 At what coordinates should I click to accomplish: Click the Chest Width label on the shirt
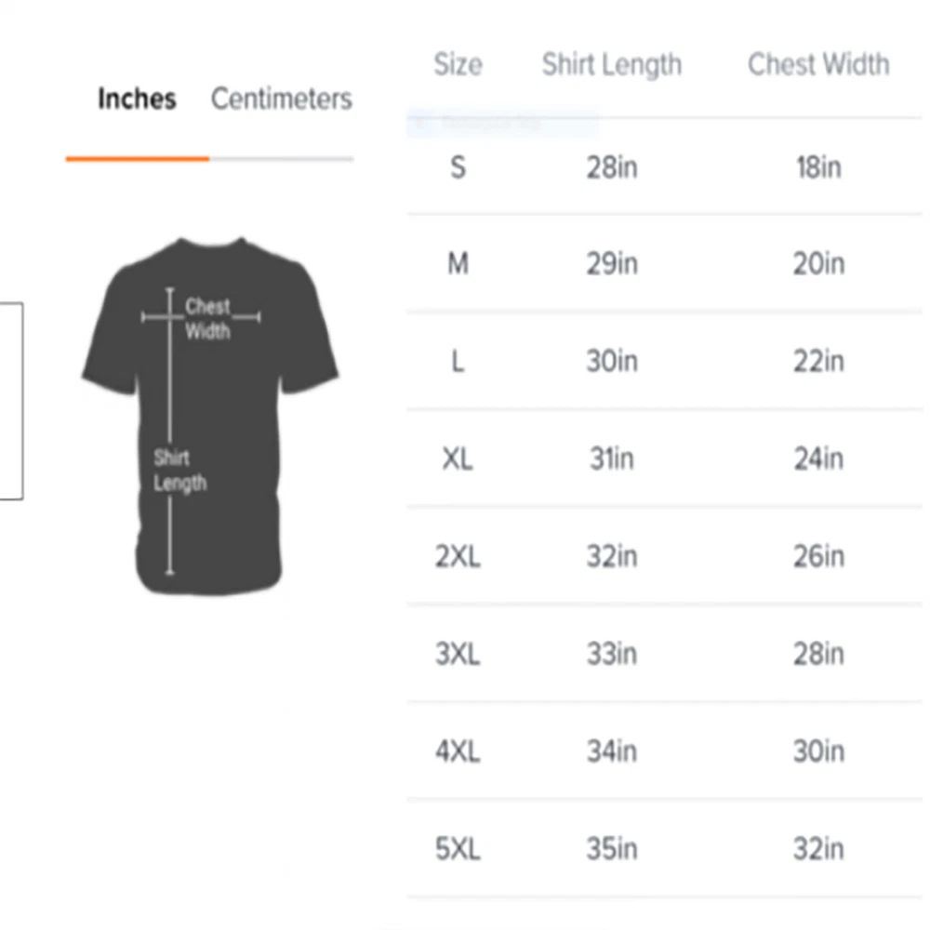[x=207, y=318]
